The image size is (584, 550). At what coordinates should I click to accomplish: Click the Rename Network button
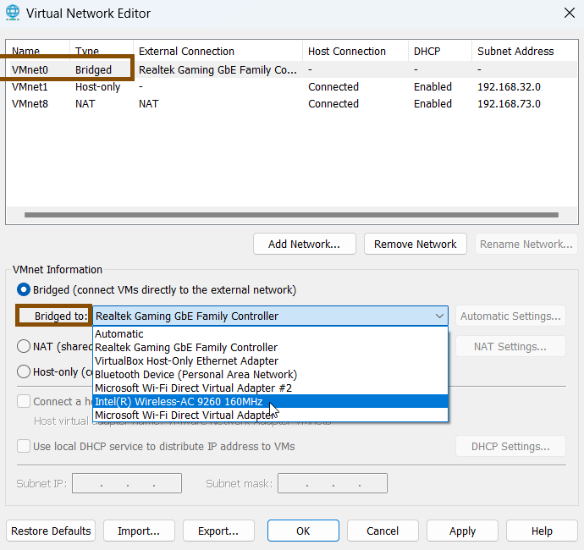526,244
